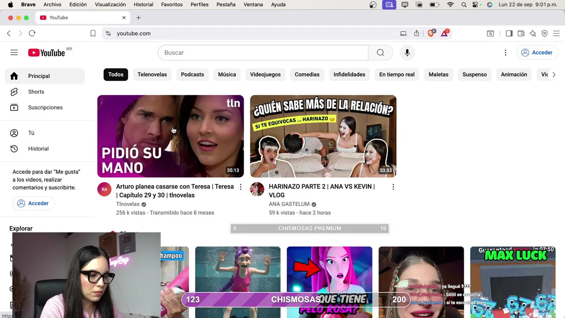Bookmark this page
The height and width of the screenshot is (318, 565).
(93, 33)
